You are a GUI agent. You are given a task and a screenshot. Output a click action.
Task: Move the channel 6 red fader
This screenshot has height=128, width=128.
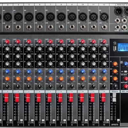39,98
